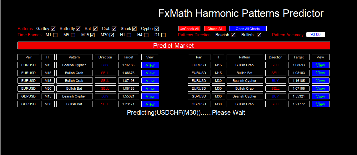Click BUY direction in left EURUSD Cypher row
357x155 pixels.
105,65
